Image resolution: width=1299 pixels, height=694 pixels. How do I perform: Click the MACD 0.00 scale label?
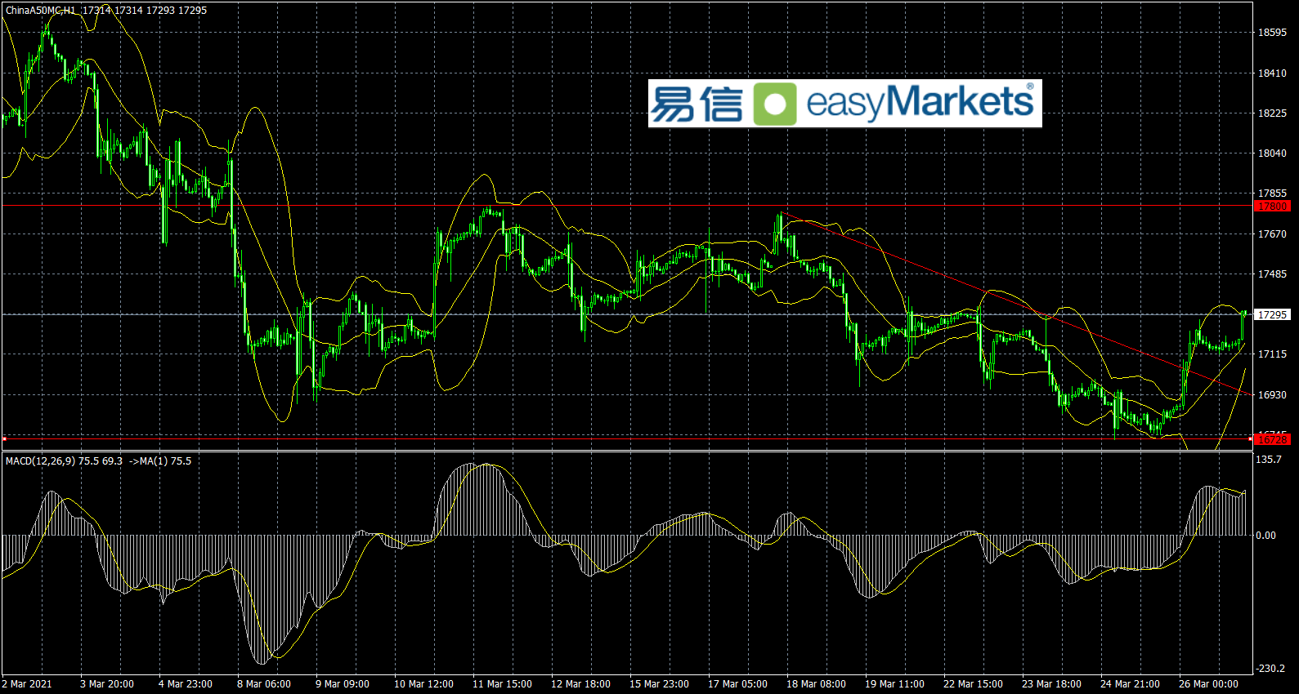tap(1265, 536)
